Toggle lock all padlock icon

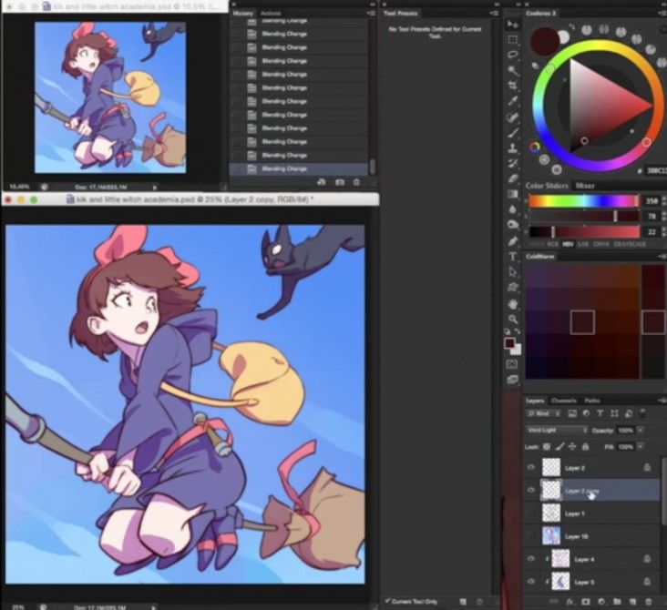click(585, 446)
